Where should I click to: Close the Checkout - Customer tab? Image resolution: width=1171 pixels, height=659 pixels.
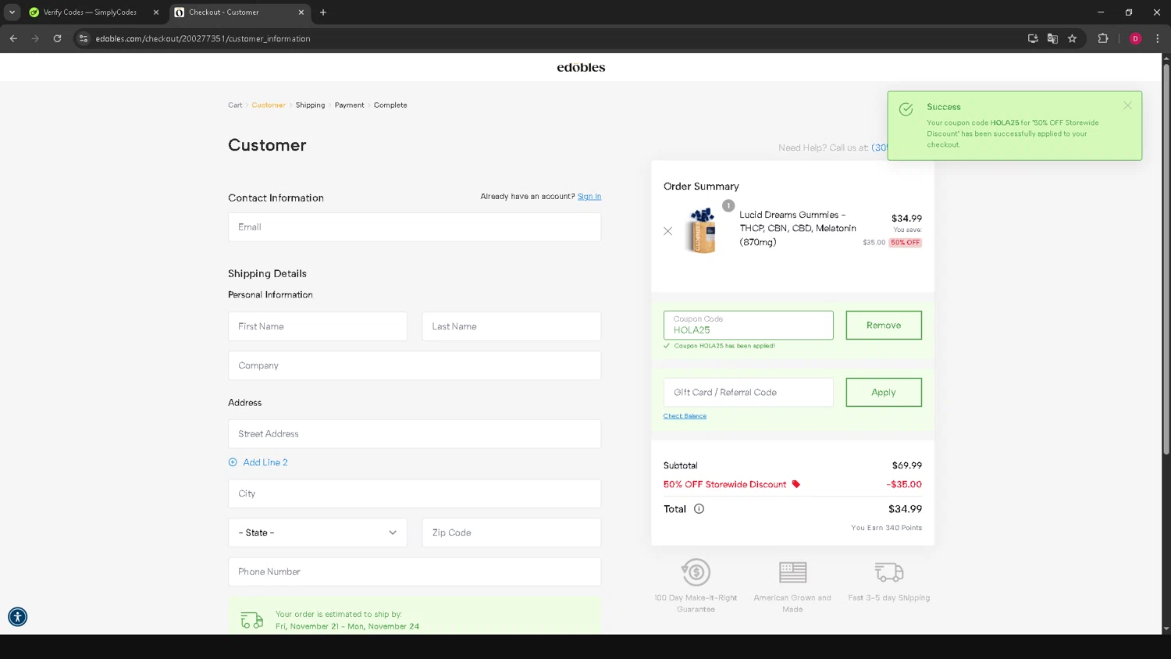301,12
